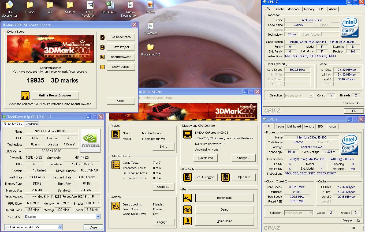Image resolution: width=365 pixels, height=232 pixels.
Task: Click the Edit Description button
Action: [x=121, y=37]
